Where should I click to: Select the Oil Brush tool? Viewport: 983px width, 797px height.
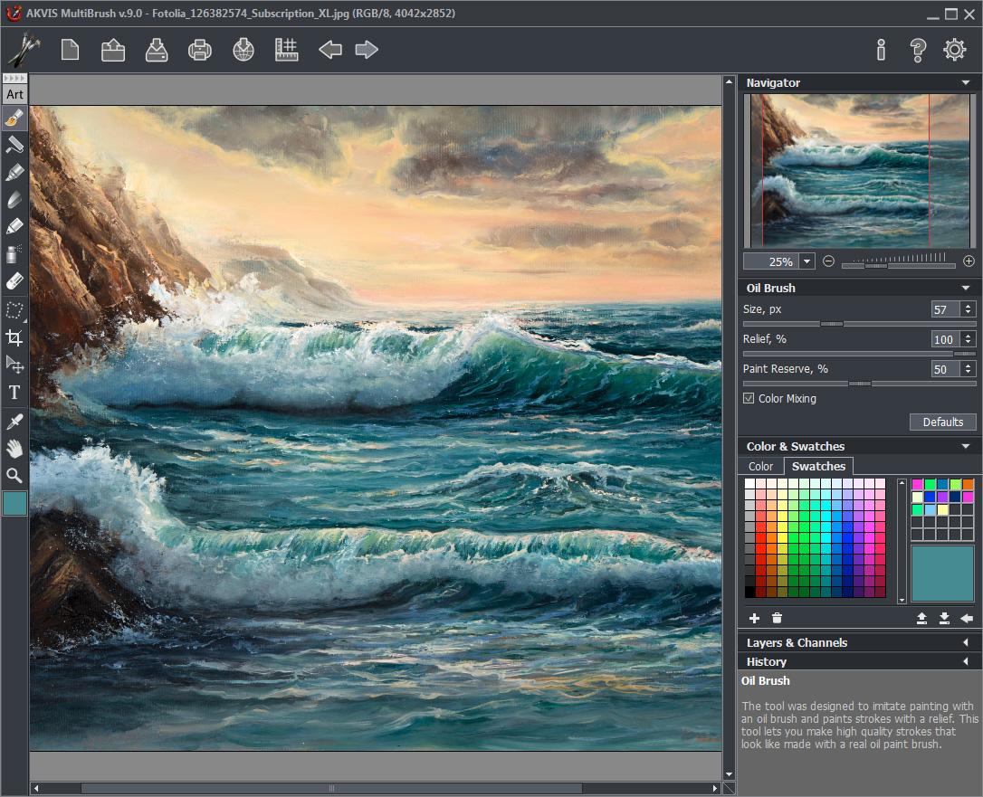pos(14,119)
